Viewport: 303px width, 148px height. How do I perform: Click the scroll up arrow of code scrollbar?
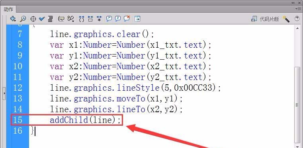tap(297, 29)
